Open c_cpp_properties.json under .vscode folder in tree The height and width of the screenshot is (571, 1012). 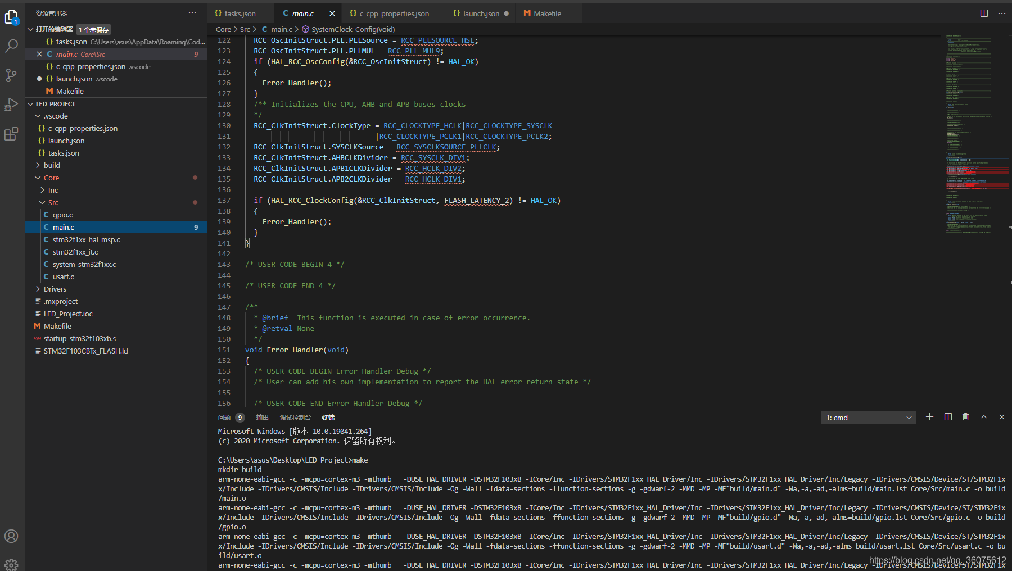tap(116, 128)
